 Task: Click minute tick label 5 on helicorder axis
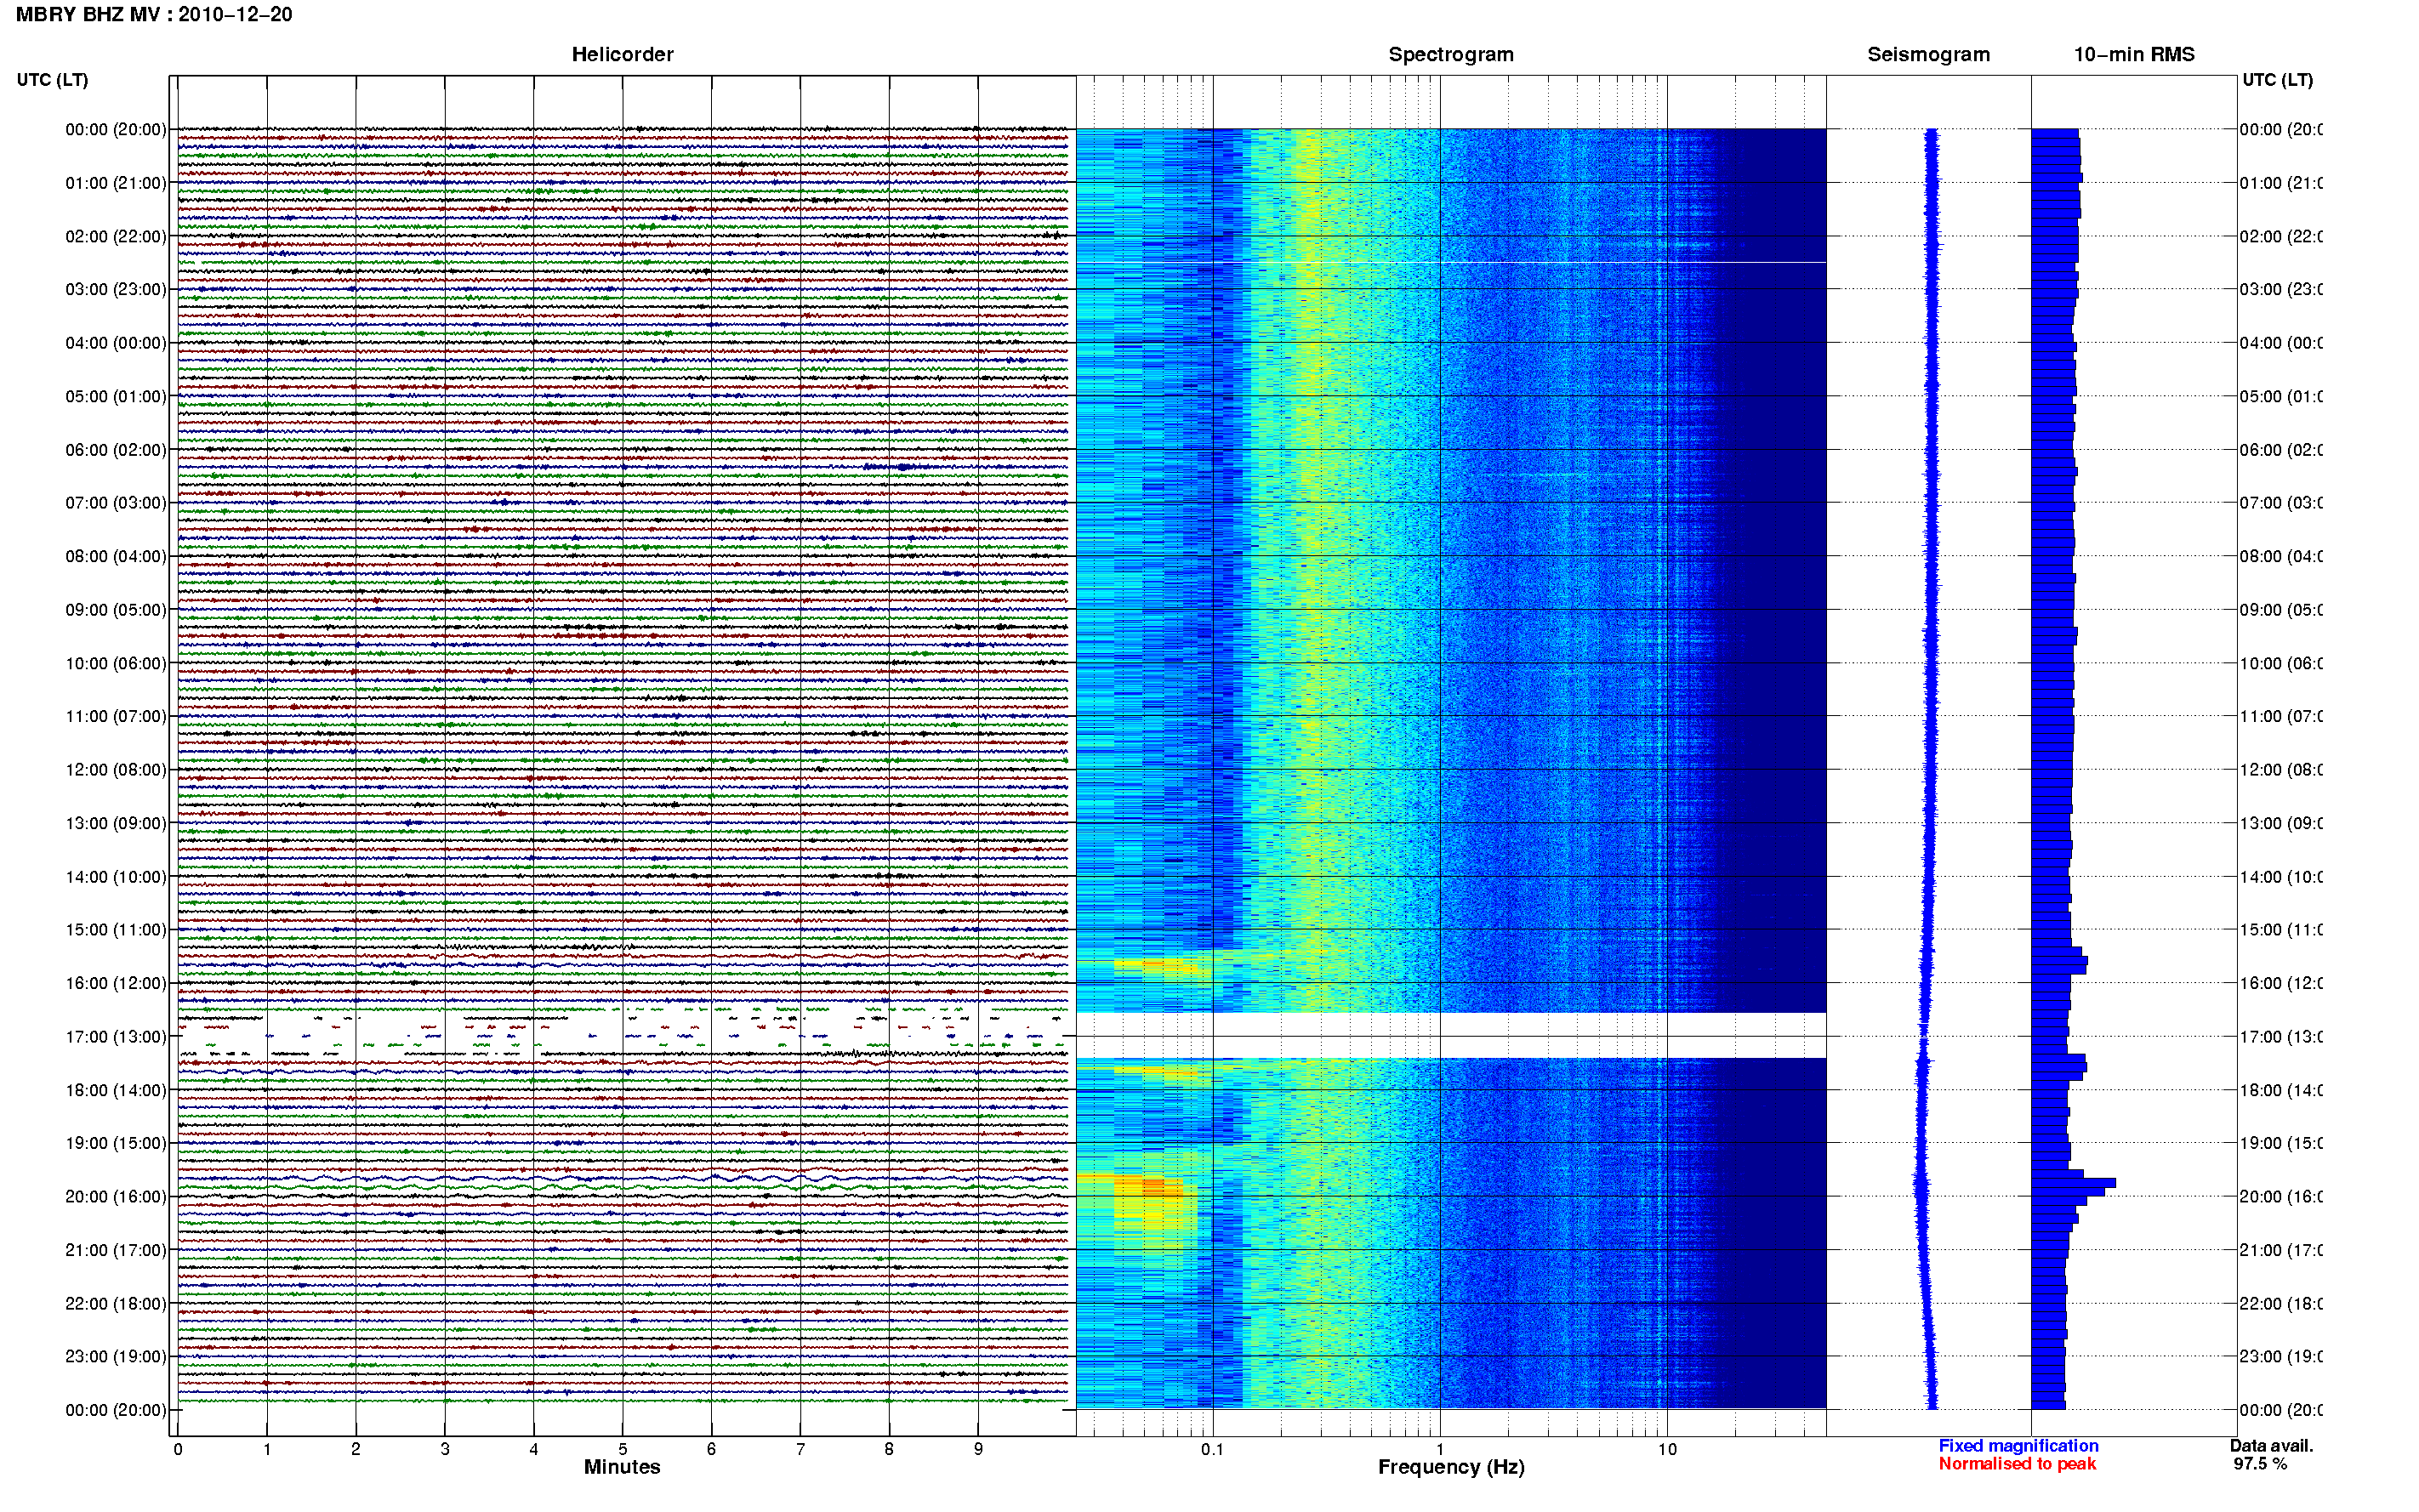click(622, 1449)
